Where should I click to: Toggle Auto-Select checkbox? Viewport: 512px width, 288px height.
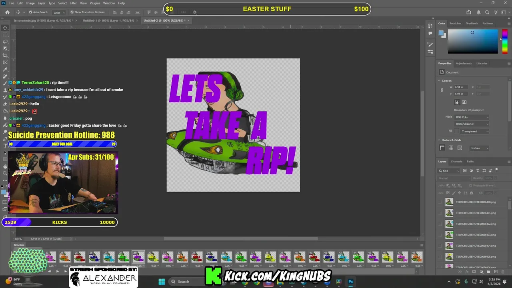coord(30,12)
